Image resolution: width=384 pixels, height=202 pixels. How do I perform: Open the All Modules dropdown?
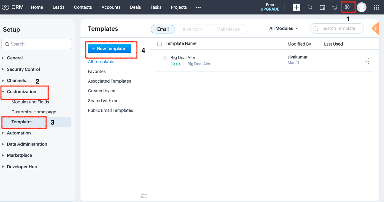(283, 28)
